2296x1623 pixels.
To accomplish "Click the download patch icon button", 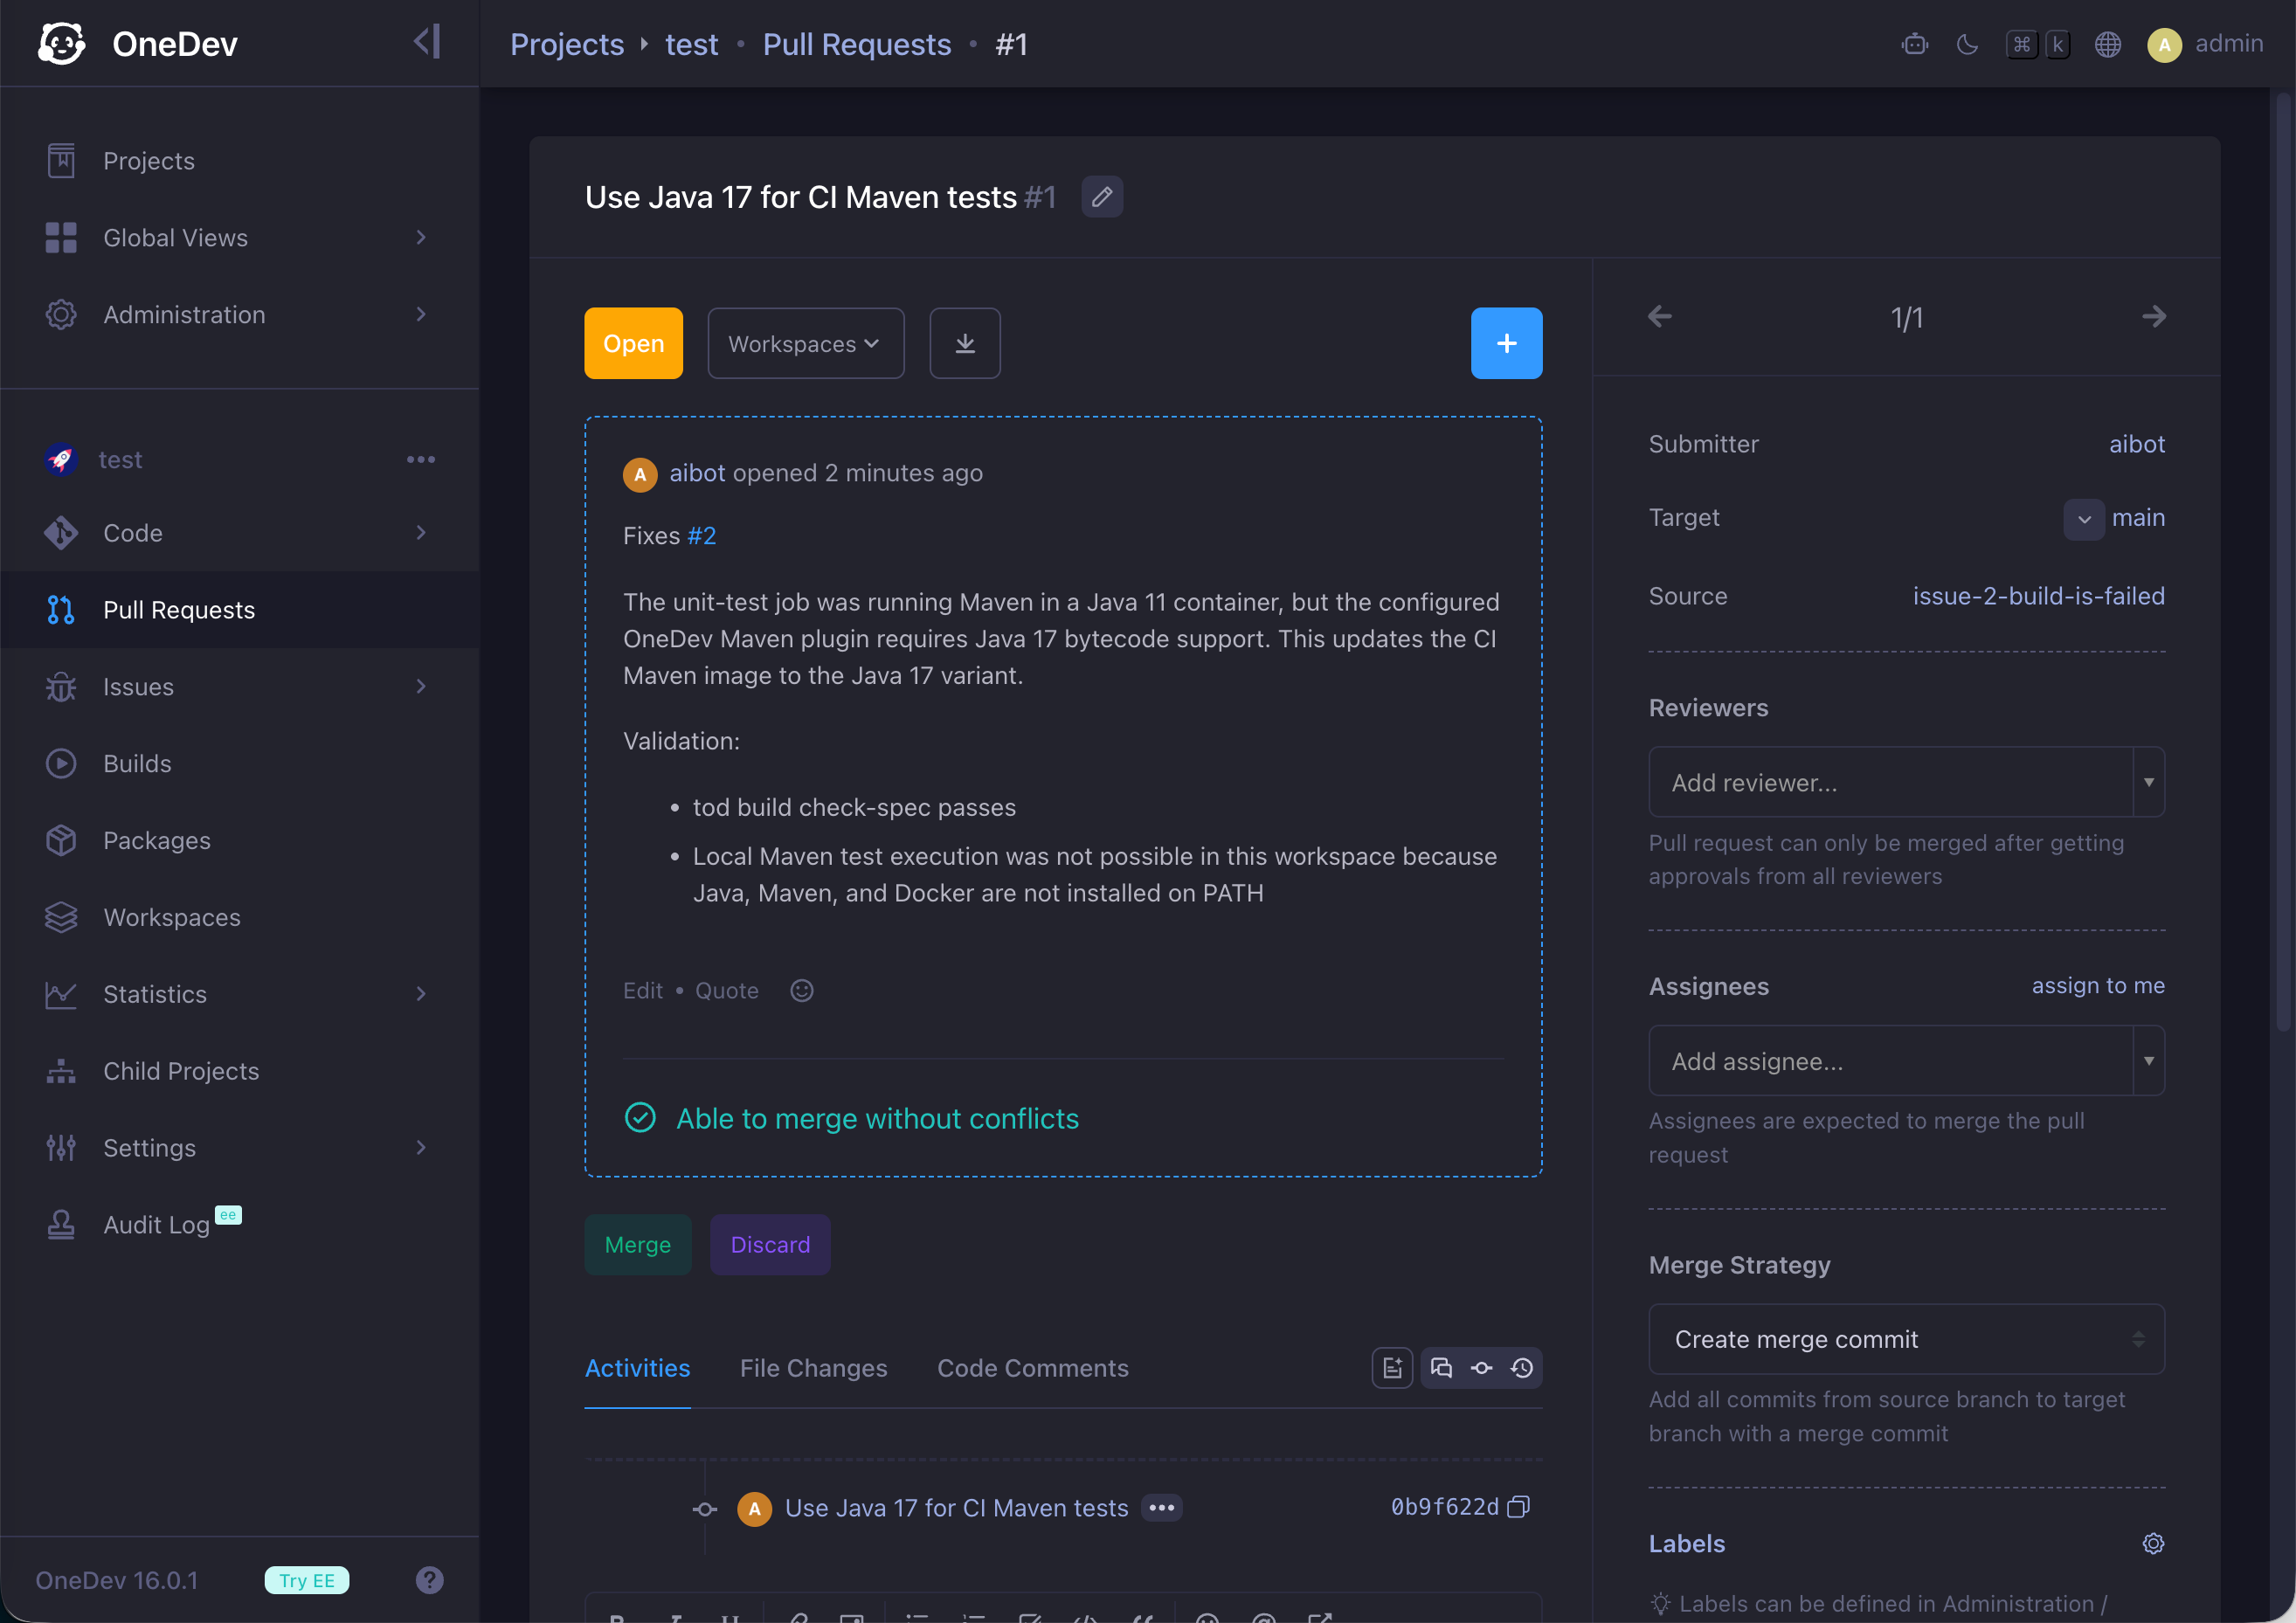I will coord(965,343).
